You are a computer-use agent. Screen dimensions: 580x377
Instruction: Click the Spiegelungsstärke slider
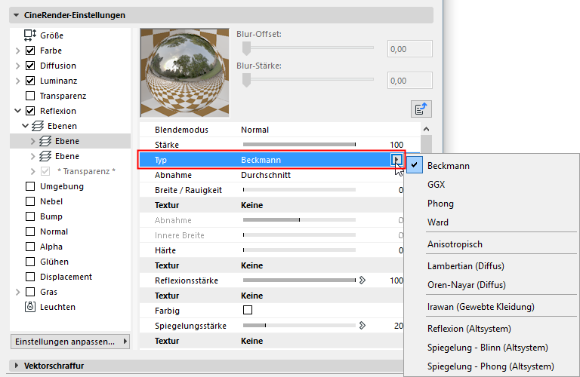(299, 325)
